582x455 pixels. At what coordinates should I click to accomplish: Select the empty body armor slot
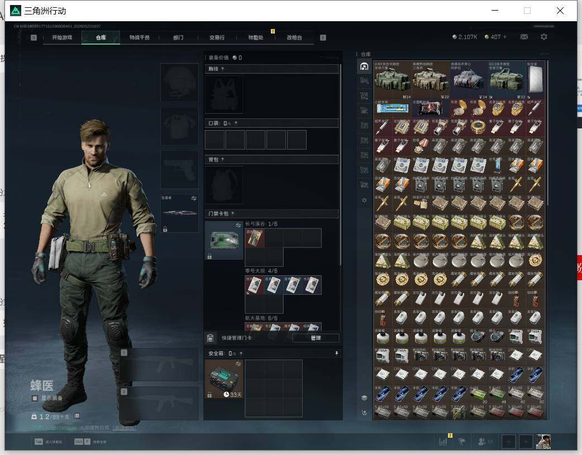[179, 126]
